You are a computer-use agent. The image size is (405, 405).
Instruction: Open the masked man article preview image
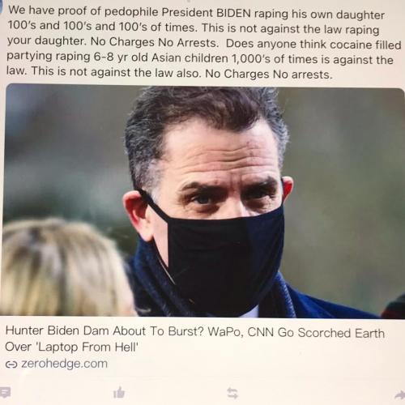click(x=204, y=201)
